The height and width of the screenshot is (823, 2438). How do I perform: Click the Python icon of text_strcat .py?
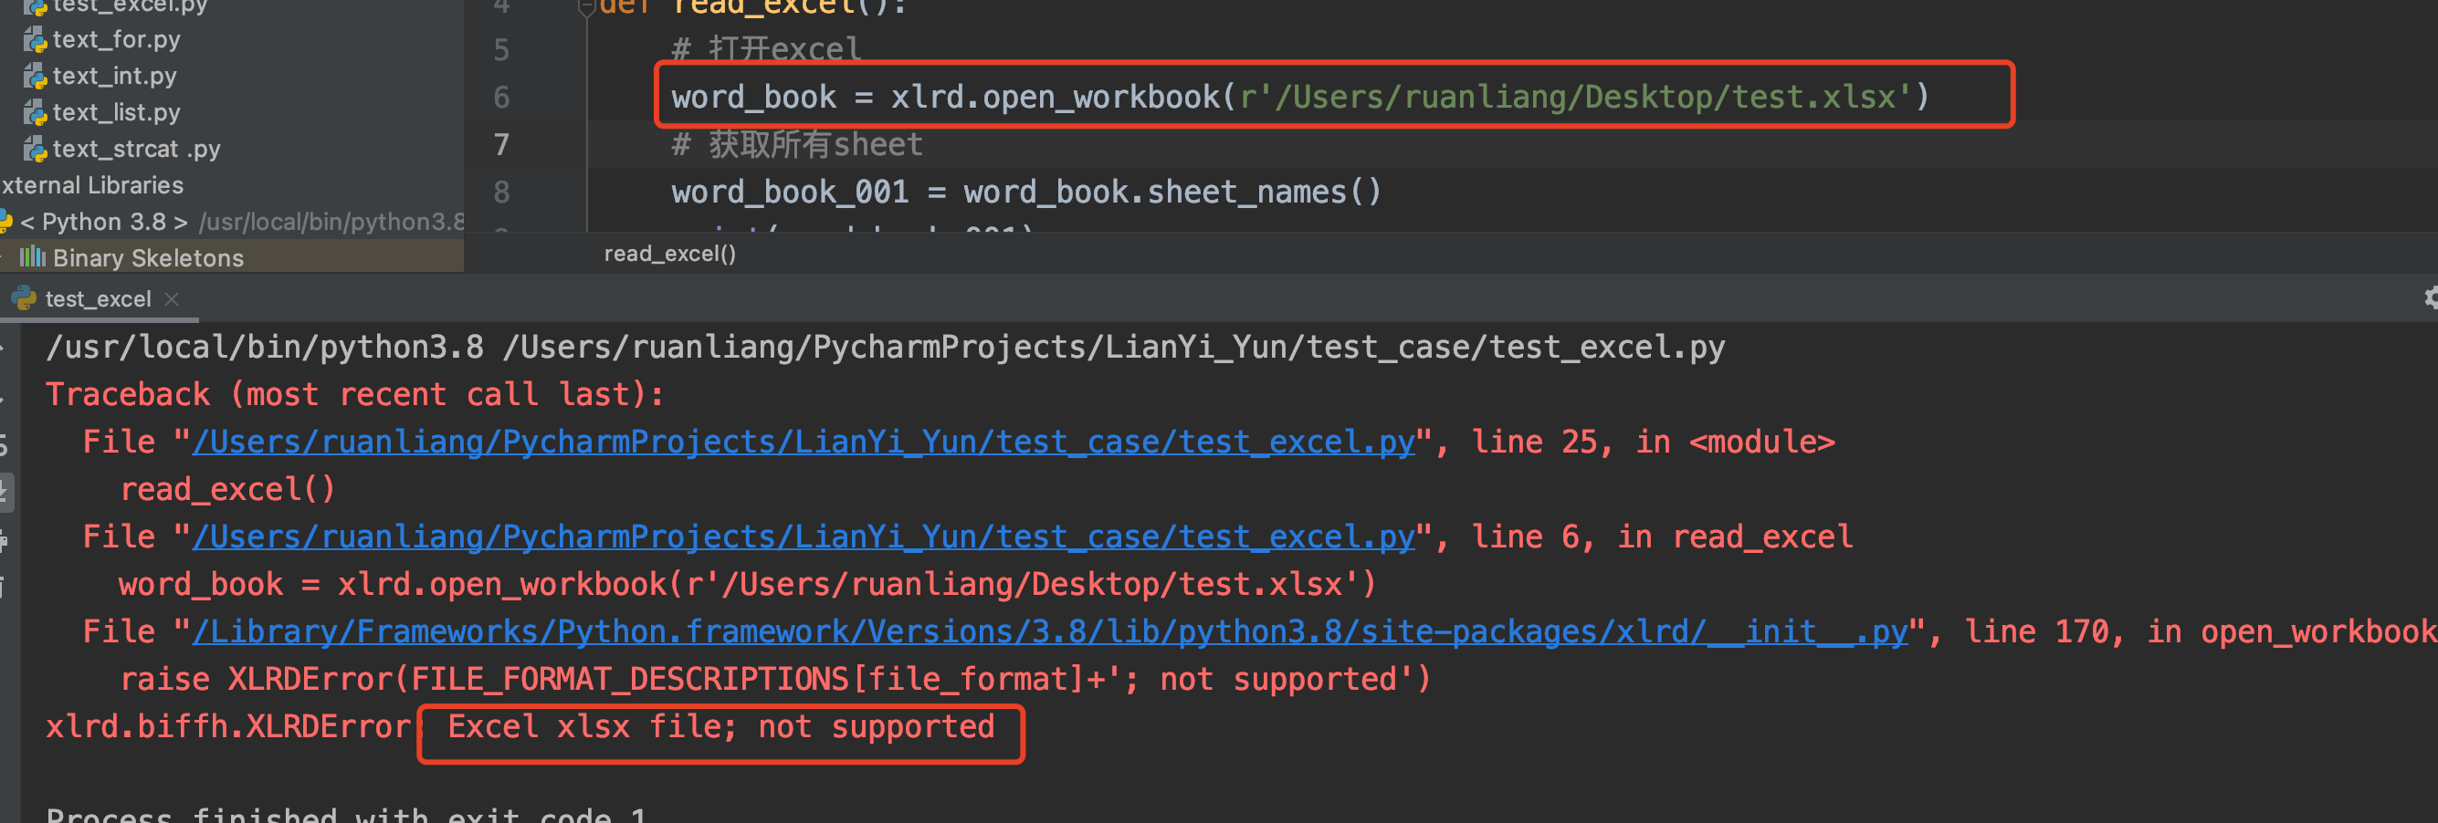(x=35, y=150)
